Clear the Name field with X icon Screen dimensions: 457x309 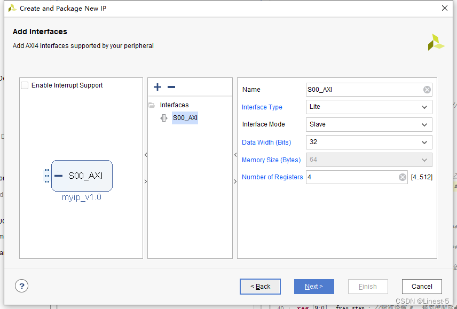(427, 90)
